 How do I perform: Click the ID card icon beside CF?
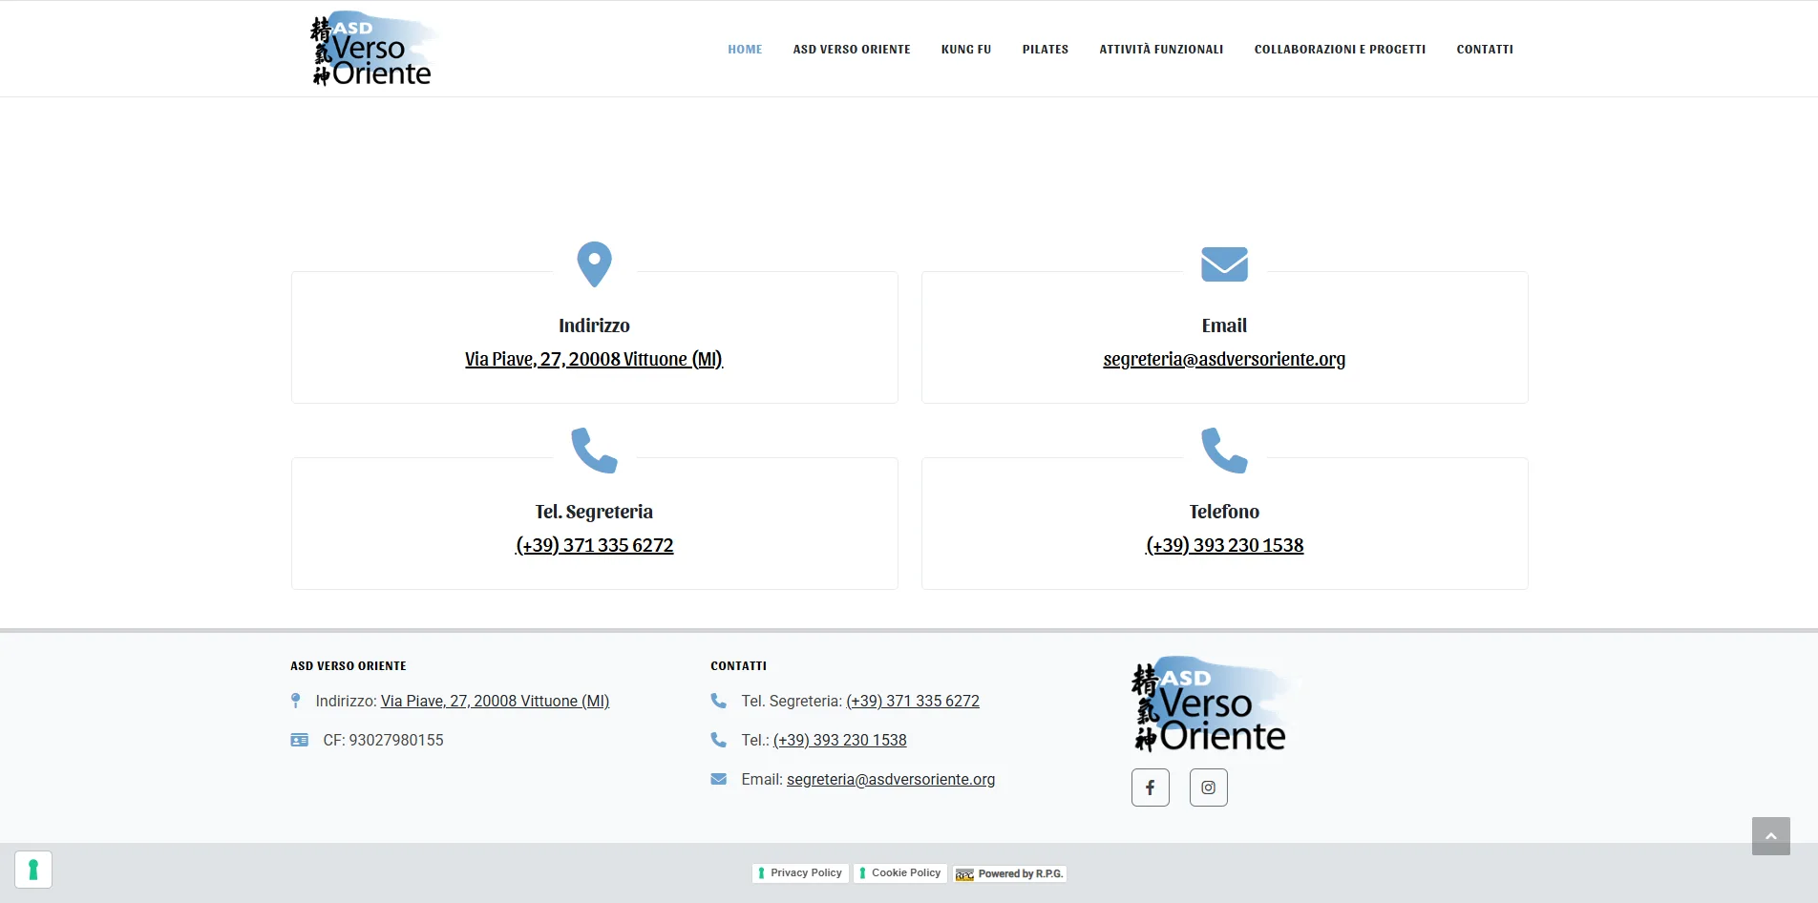[x=300, y=740]
